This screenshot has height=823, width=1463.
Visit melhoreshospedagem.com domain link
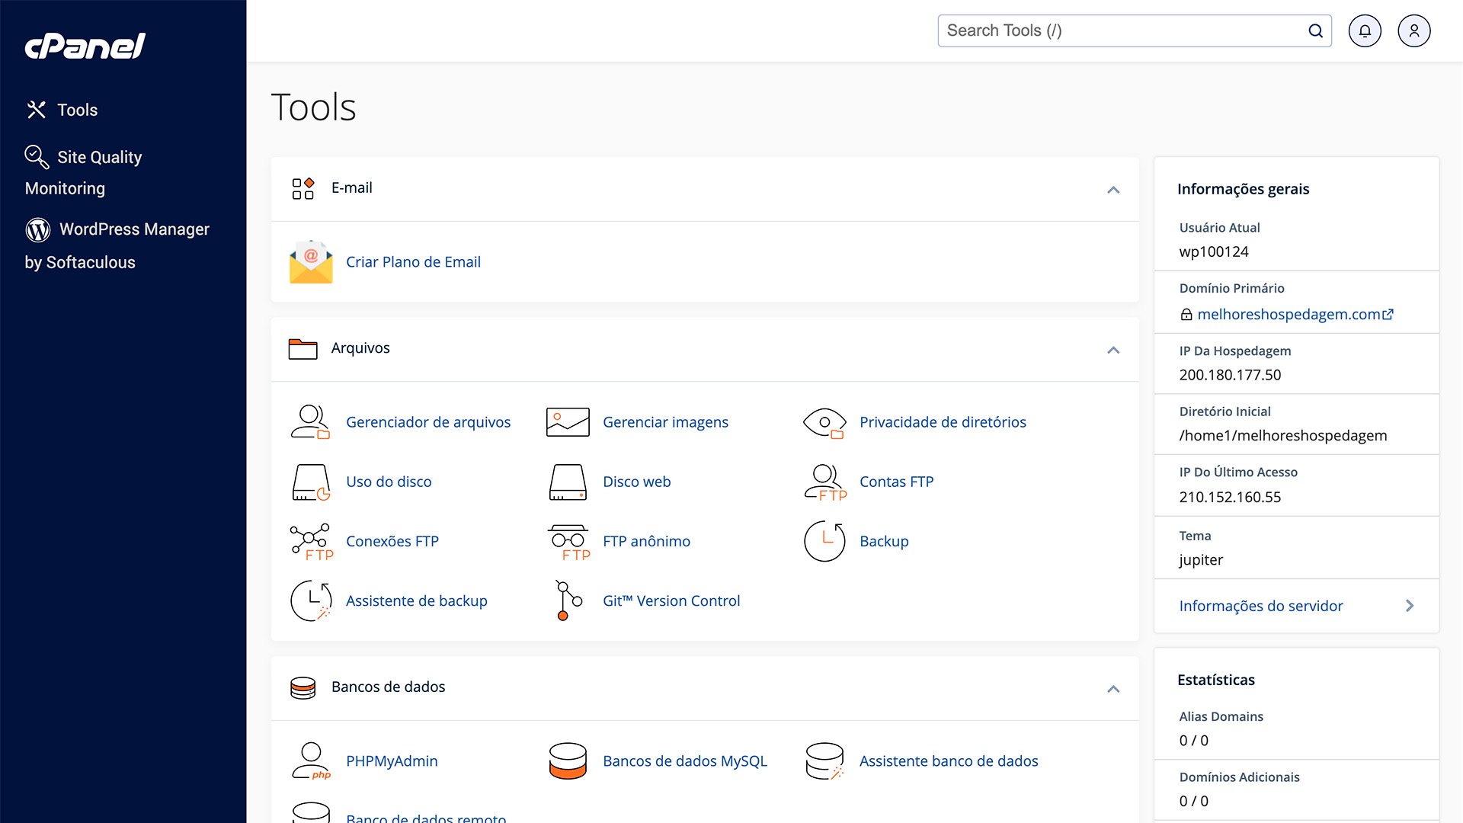pyautogui.click(x=1290, y=314)
